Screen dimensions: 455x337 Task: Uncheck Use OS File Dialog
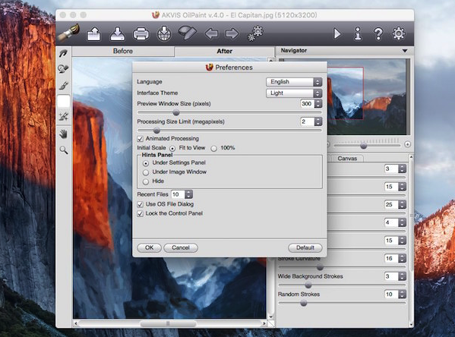click(141, 204)
